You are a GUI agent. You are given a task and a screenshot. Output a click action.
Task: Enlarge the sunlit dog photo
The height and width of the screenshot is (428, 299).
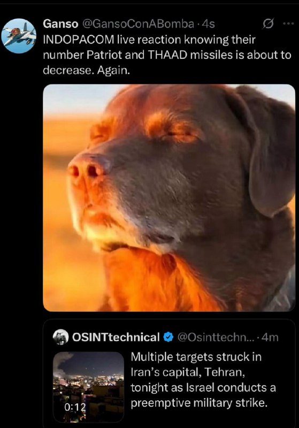pos(169,198)
